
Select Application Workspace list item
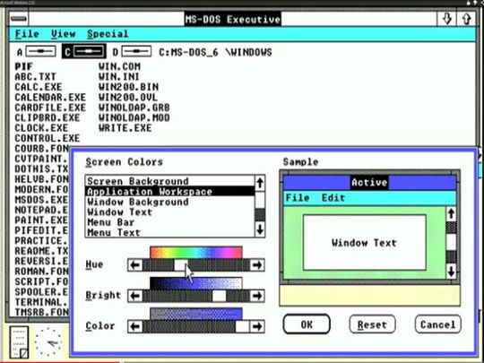[169, 192]
